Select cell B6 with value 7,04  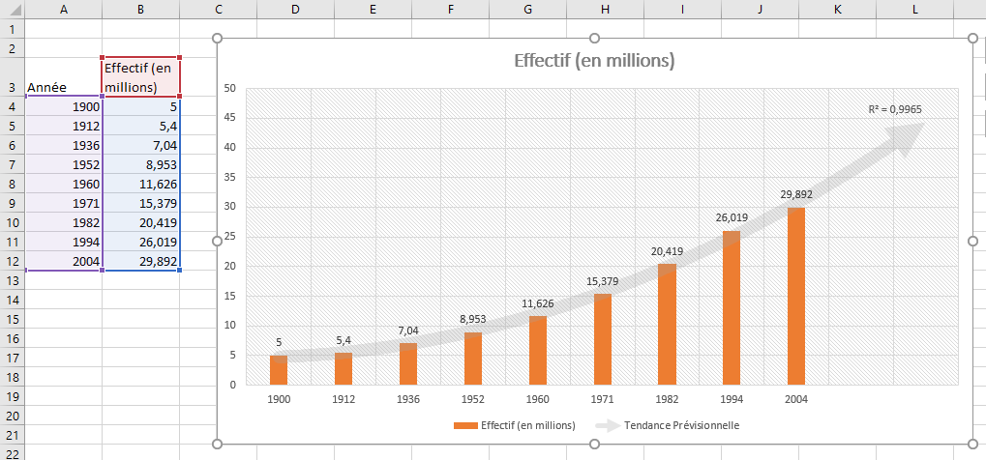pos(141,145)
